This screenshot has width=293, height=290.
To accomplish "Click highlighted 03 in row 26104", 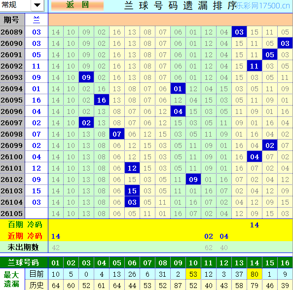I will [132, 202].
